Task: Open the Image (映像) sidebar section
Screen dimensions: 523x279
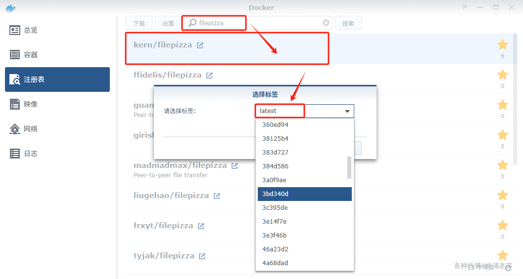Action: tap(57, 104)
